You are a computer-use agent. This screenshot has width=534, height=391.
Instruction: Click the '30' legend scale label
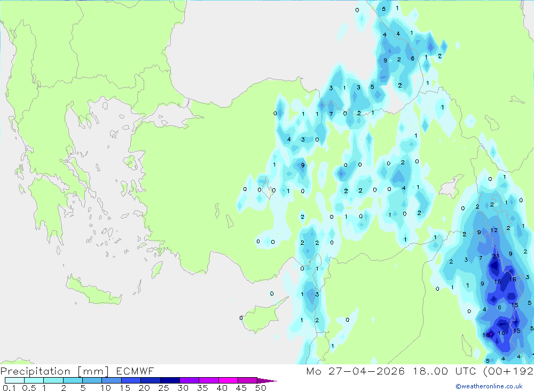[x=183, y=388]
